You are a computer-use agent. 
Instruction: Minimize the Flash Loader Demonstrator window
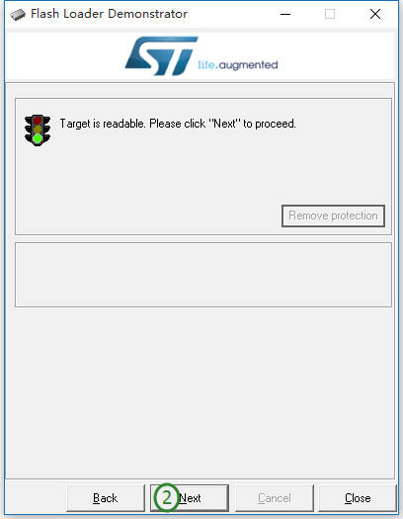point(285,14)
